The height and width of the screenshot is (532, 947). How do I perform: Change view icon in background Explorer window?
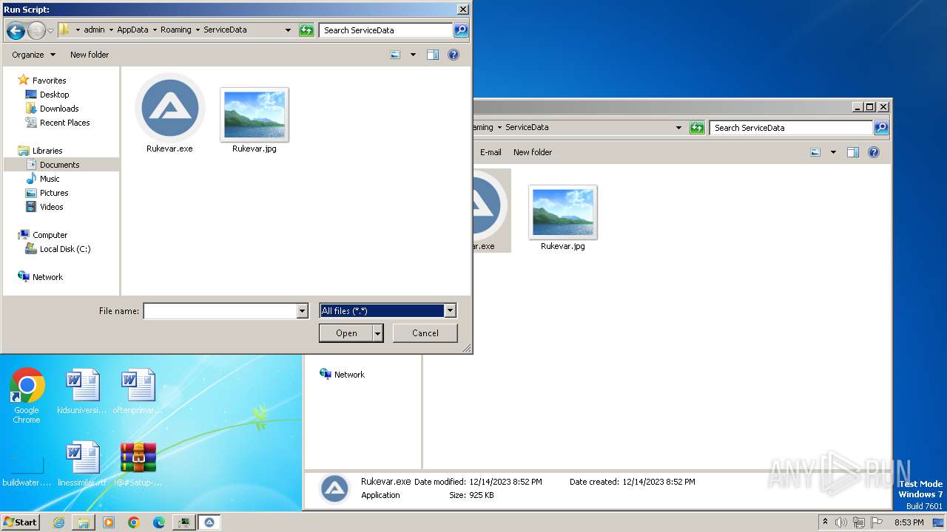point(815,152)
